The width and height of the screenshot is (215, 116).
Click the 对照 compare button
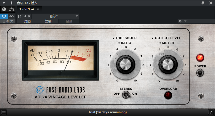point(27,21)
